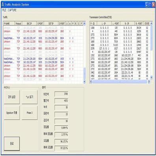Click TCB table scroll-up arrow
This screenshot has width=156, height=156.
click(x=151, y=24)
